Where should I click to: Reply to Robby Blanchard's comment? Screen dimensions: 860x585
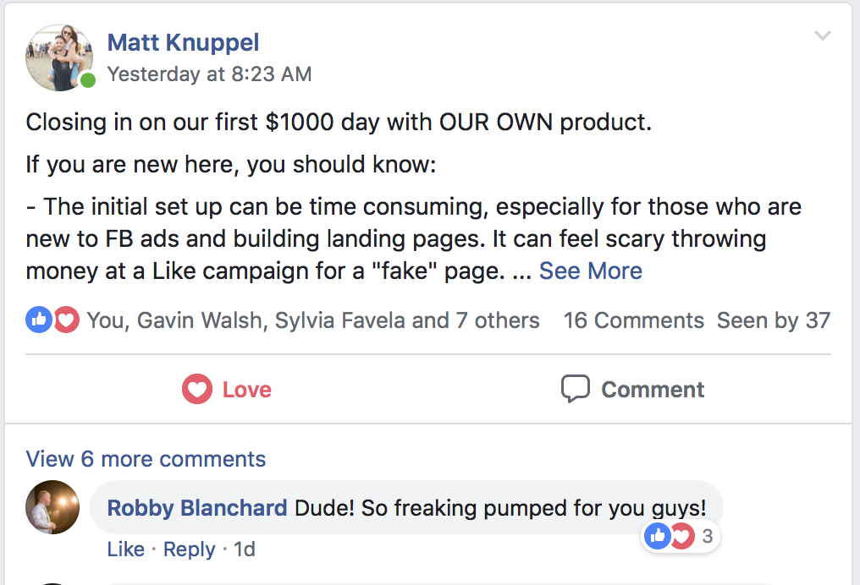(x=189, y=549)
